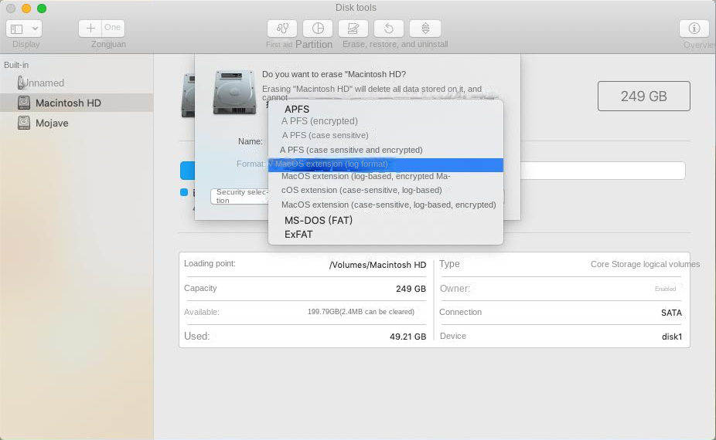
Task: Click the /Volumes/Macintosh HD loading point value
Action: [377, 265]
